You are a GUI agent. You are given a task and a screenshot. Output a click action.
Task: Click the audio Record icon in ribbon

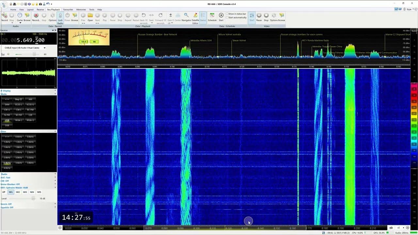(4, 17)
